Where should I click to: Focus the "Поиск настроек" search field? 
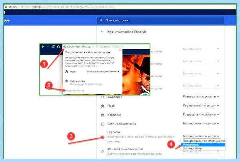[x=160, y=20]
